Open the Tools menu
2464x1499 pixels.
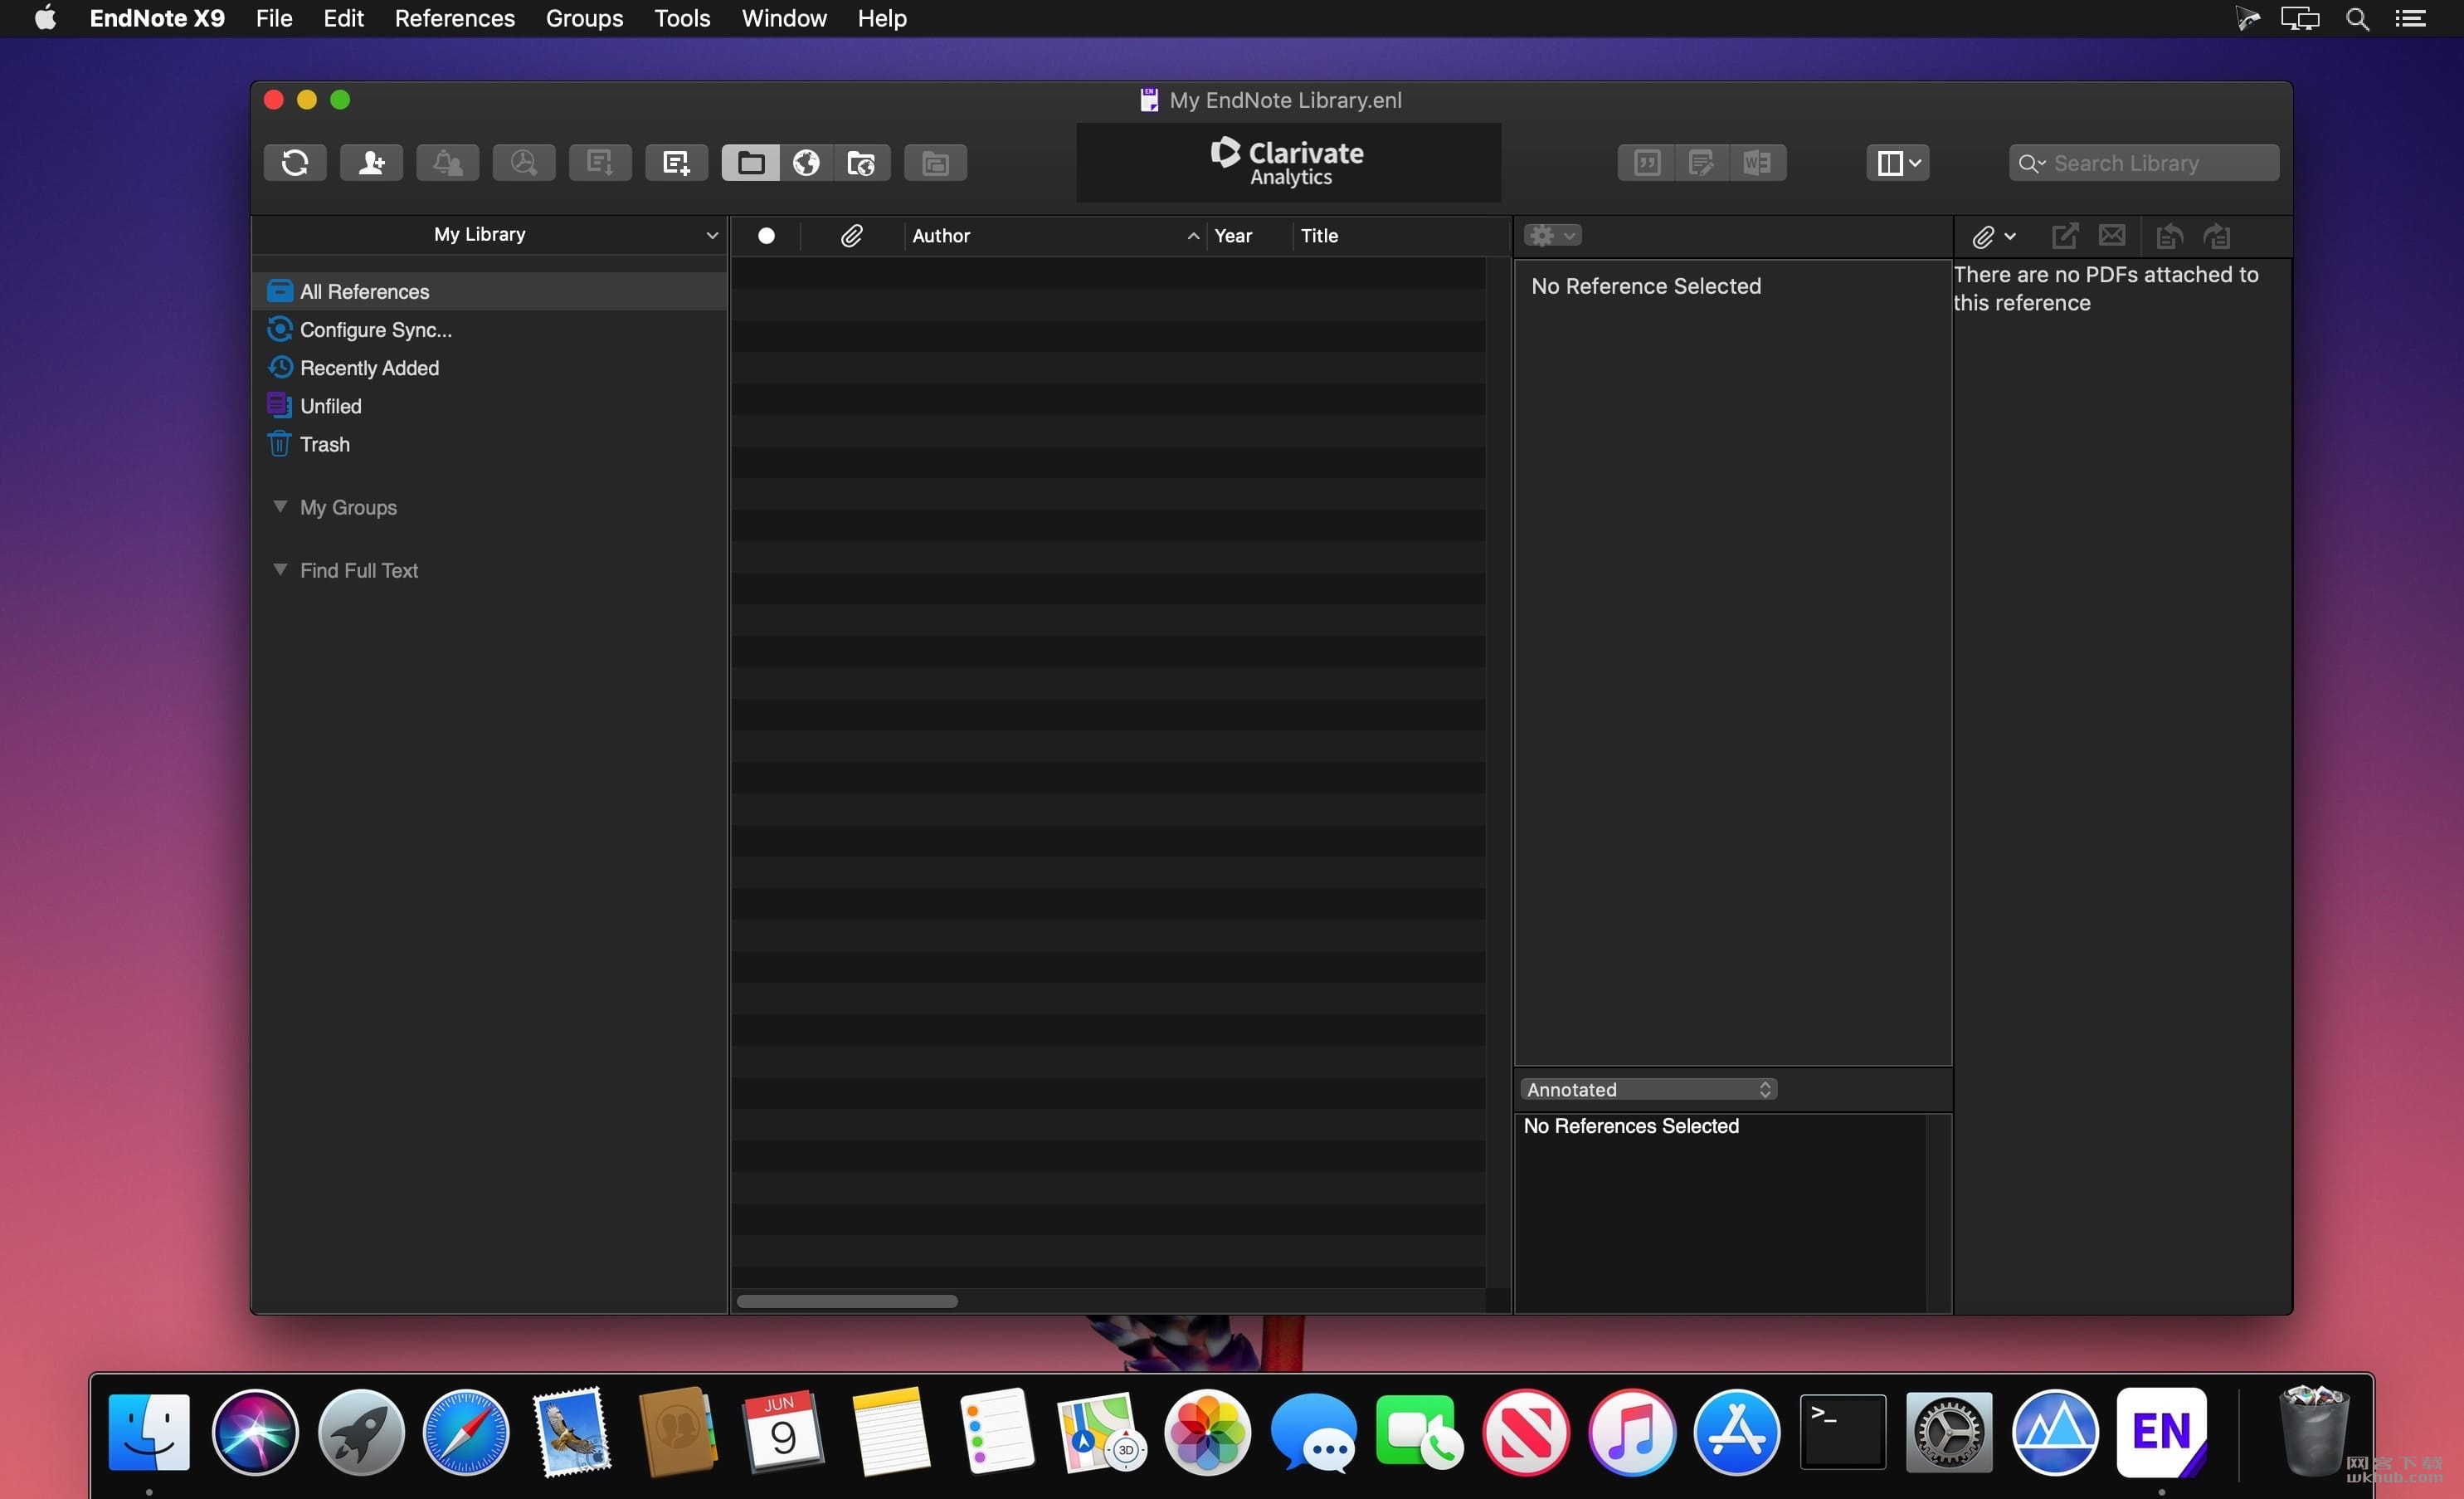(x=682, y=18)
